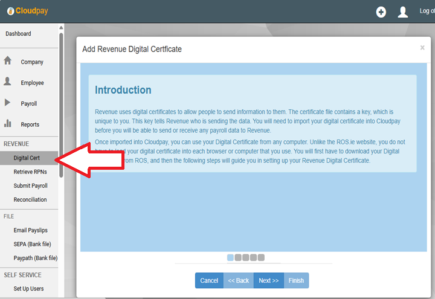The image size is (435, 299).
Task: Click the Employee person icon
Action: (x=8, y=82)
